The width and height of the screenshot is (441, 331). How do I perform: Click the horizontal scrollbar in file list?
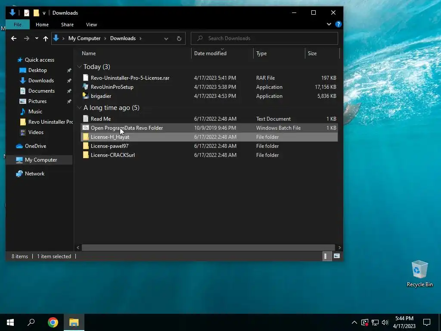click(x=208, y=247)
